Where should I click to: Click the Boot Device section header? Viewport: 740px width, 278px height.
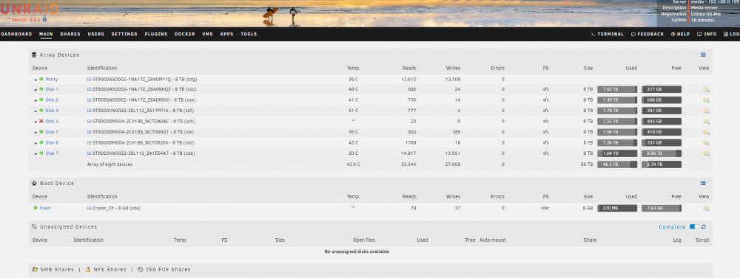(x=57, y=184)
